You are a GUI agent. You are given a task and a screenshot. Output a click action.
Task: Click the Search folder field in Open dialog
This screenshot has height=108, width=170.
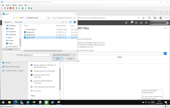64,18
